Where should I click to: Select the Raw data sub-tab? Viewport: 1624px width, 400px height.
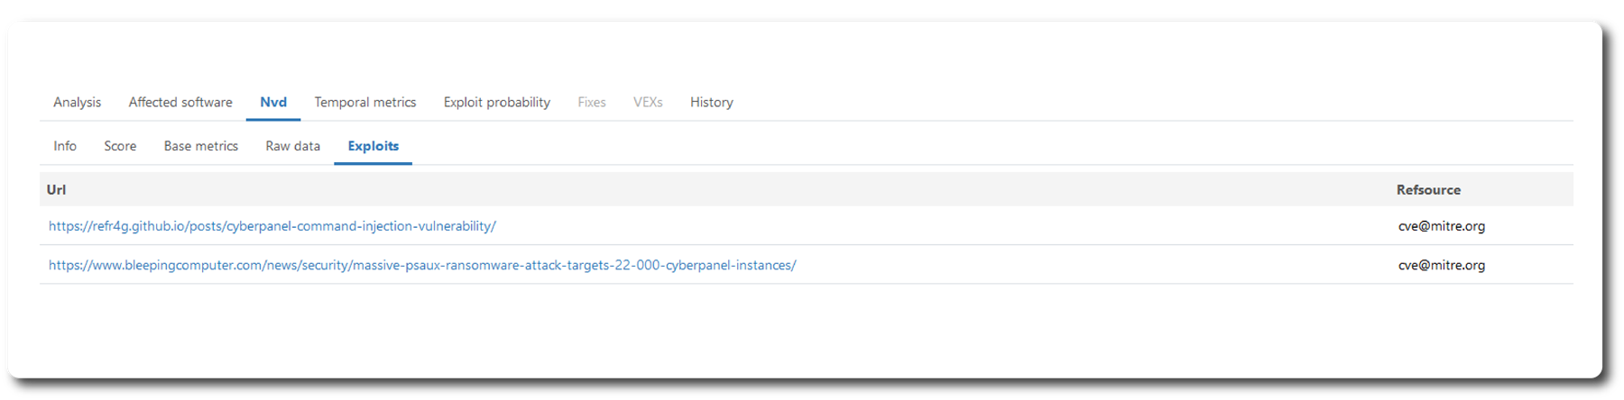(x=293, y=146)
